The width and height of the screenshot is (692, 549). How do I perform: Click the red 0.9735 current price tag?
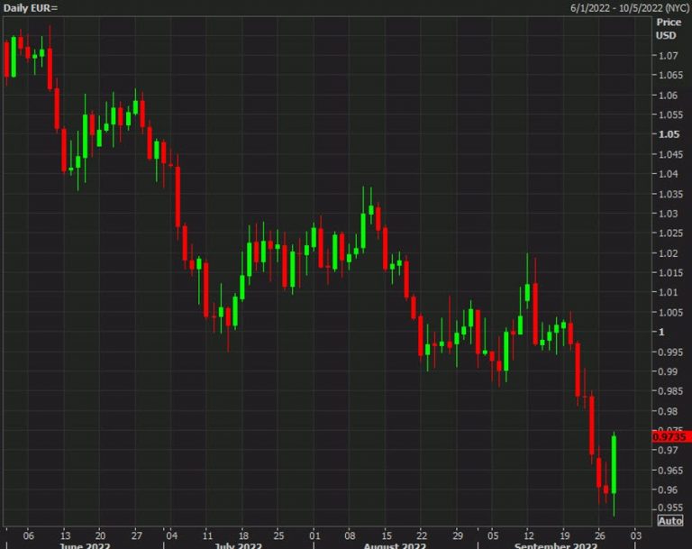[x=669, y=436]
